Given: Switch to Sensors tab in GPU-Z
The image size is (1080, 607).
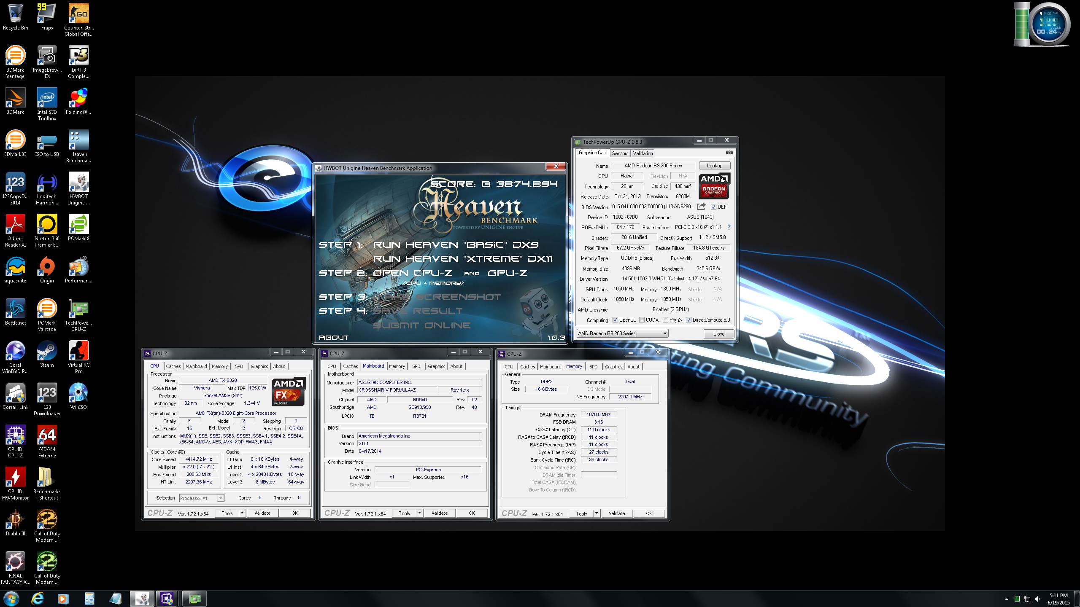Looking at the screenshot, I should [620, 153].
